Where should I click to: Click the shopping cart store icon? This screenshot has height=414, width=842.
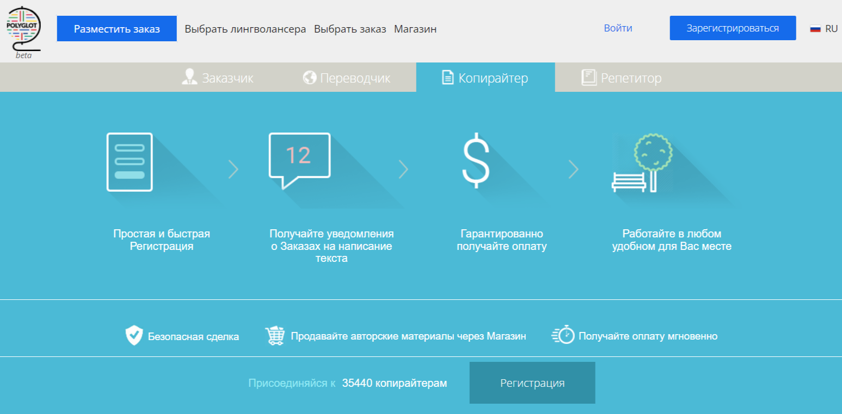pyautogui.click(x=275, y=336)
